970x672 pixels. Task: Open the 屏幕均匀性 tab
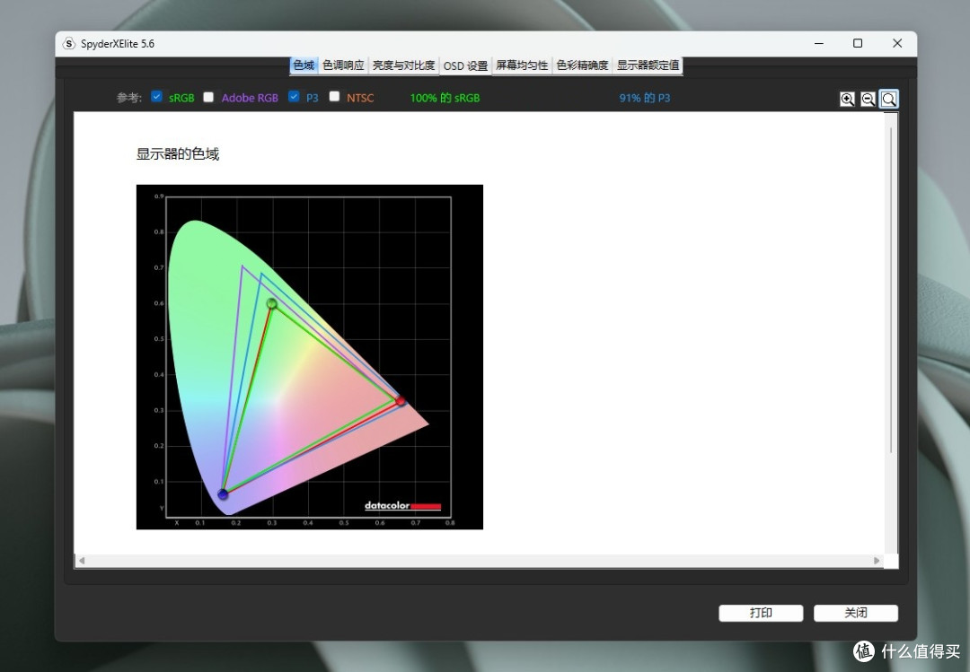click(522, 65)
